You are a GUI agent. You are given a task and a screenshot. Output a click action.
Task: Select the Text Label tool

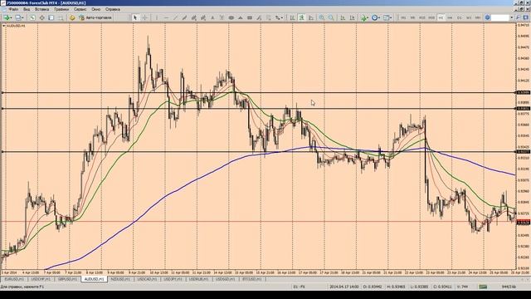pos(222,17)
